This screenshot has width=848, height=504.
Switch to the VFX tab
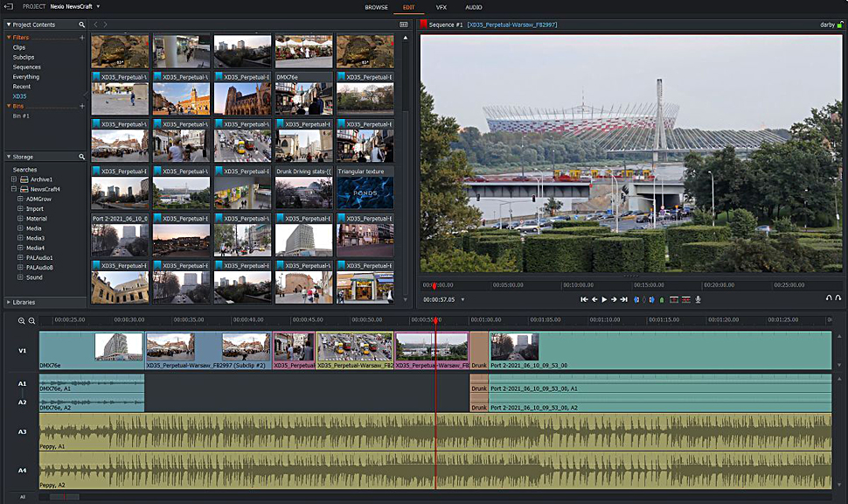[441, 7]
